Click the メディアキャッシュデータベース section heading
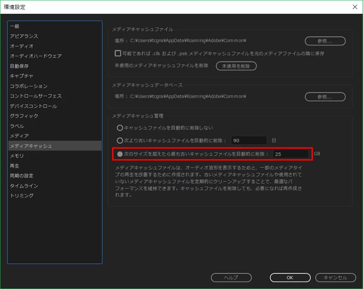The height and width of the screenshot is (289, 363). [x=147, y=85]
